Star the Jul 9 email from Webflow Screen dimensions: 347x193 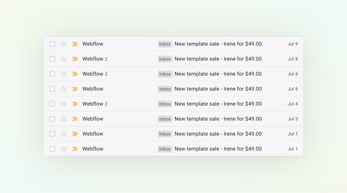point(63,44)
